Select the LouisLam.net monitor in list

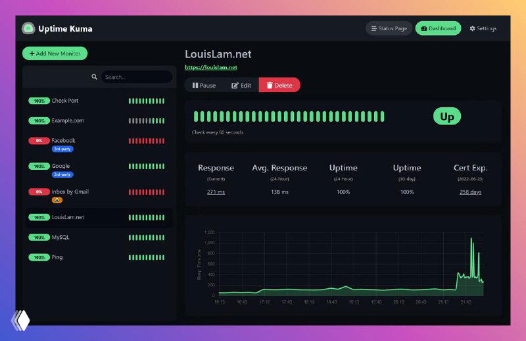point(99,217)
